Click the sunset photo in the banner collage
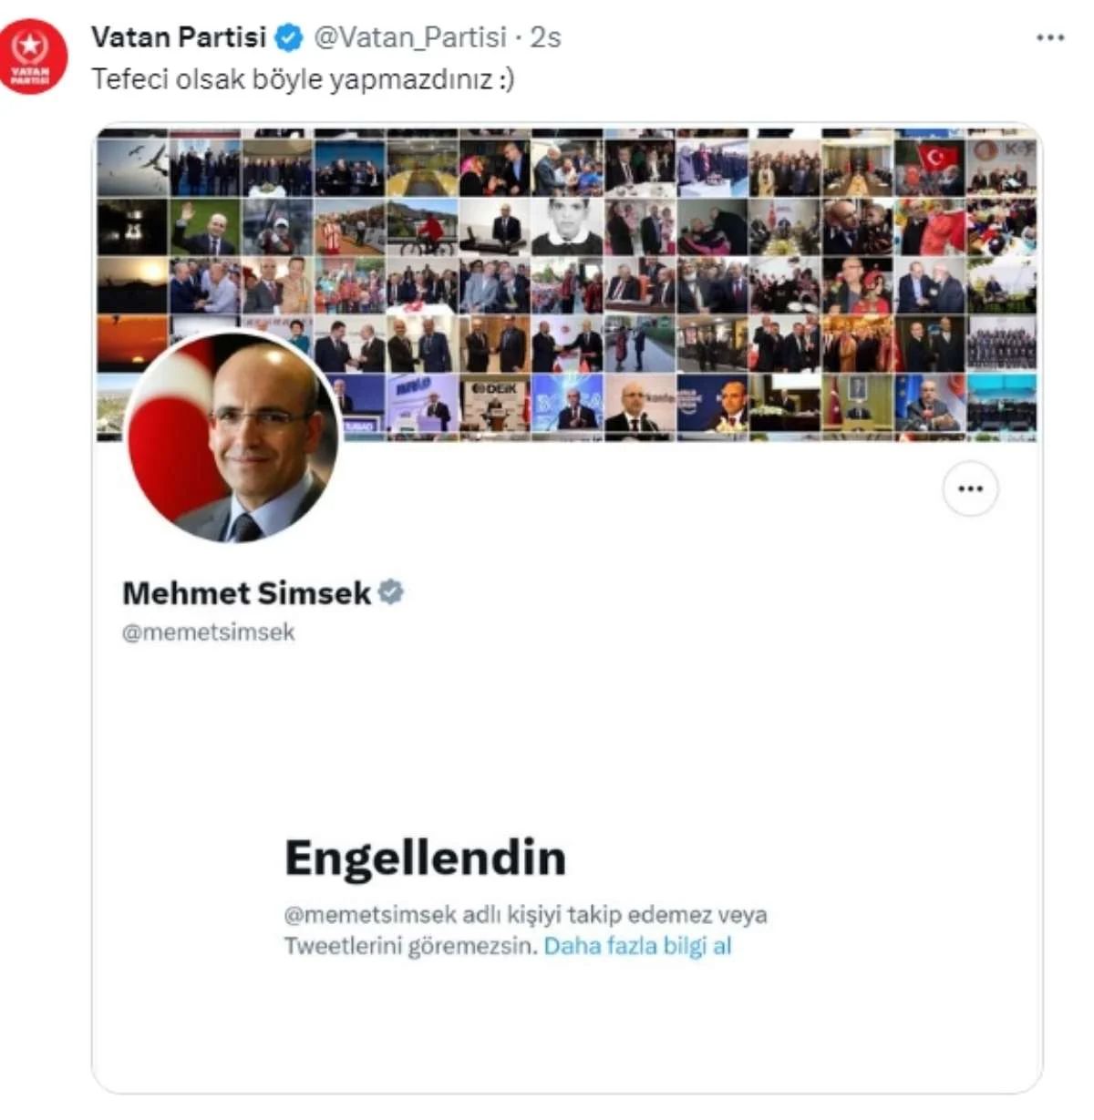Image resolution: width=1094 pixels, height=1120 pixels. coord(132,344)
